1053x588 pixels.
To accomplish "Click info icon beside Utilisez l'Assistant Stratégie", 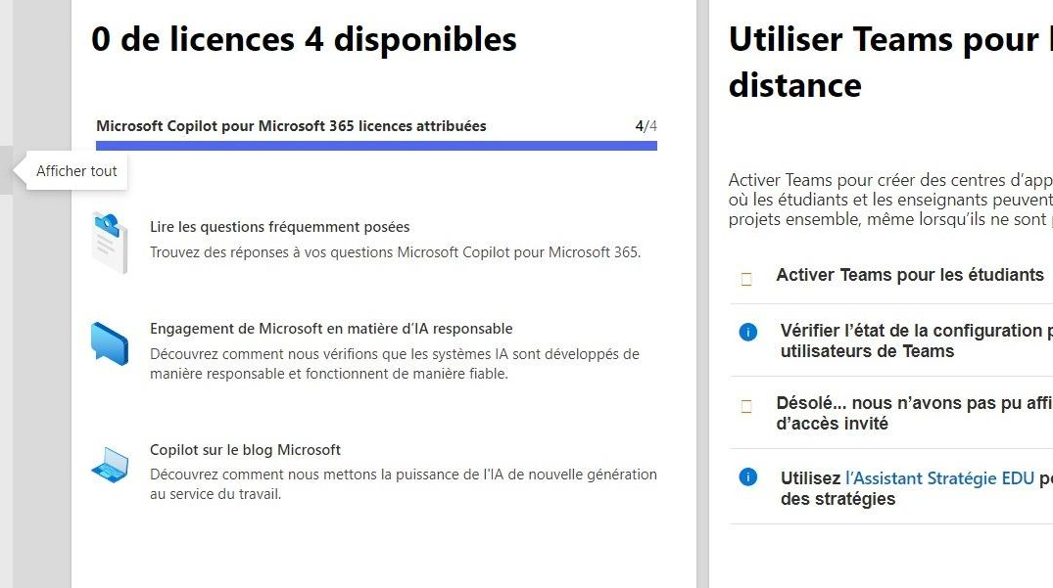I will pos(748,476).
